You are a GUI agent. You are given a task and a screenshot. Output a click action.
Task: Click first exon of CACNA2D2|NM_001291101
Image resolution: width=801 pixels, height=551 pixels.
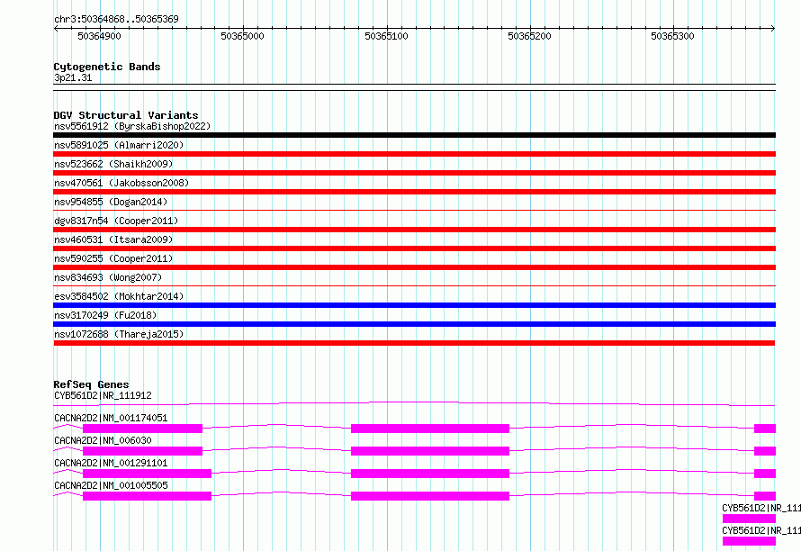(x=147, y=474)
